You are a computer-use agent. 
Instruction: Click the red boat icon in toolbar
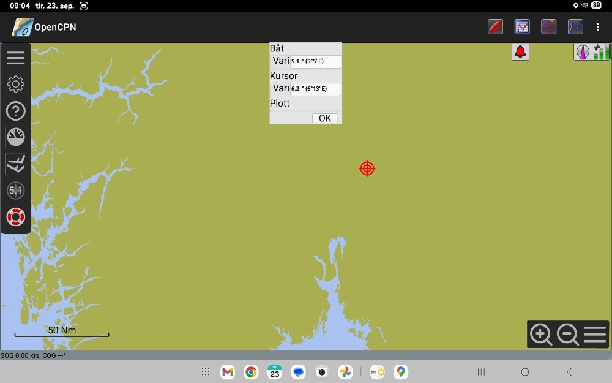click(x=495, y=27)
